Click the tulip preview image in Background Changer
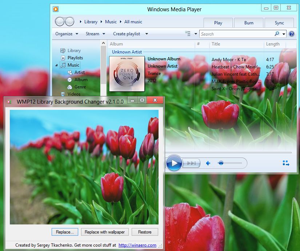This screenshot has width=300, height=251. pyautogui.click(x=84, y=167)
